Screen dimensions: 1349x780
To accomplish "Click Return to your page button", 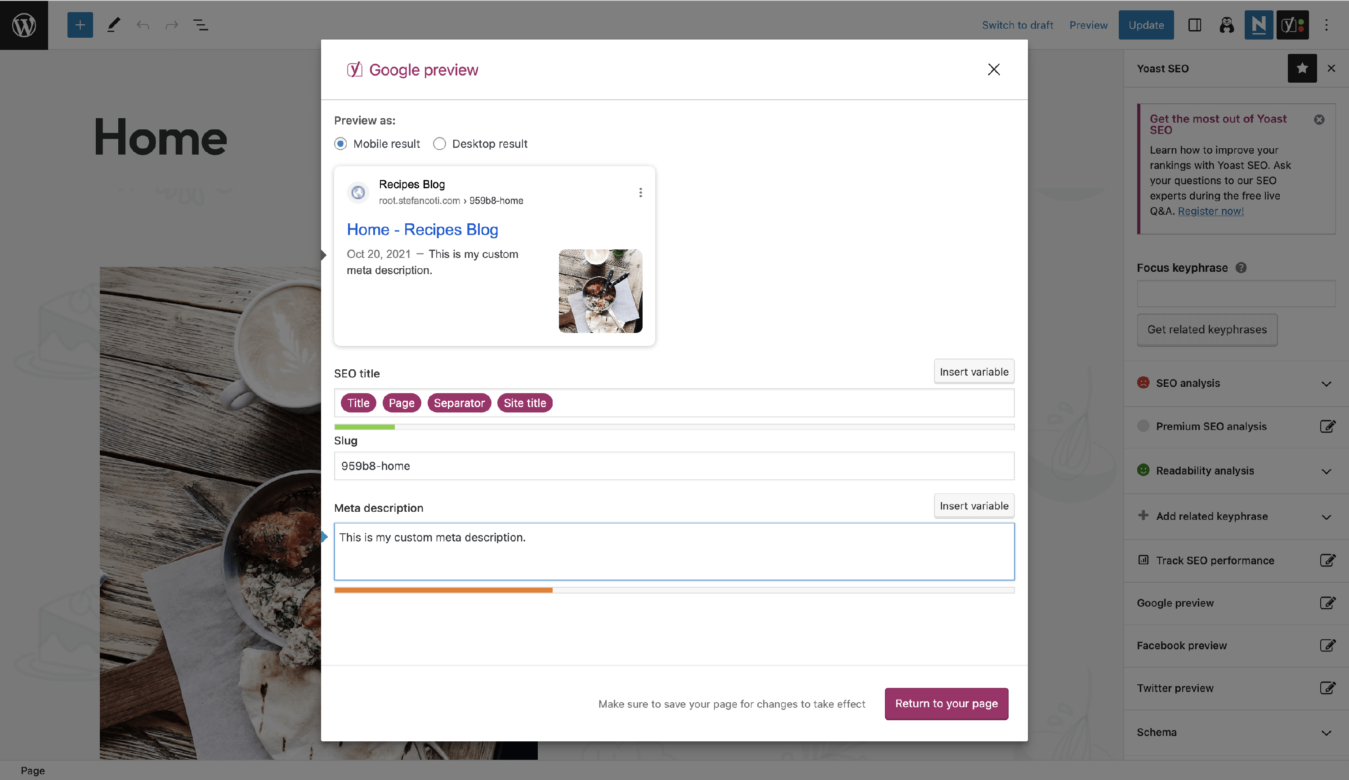I will tap(946, 704).
